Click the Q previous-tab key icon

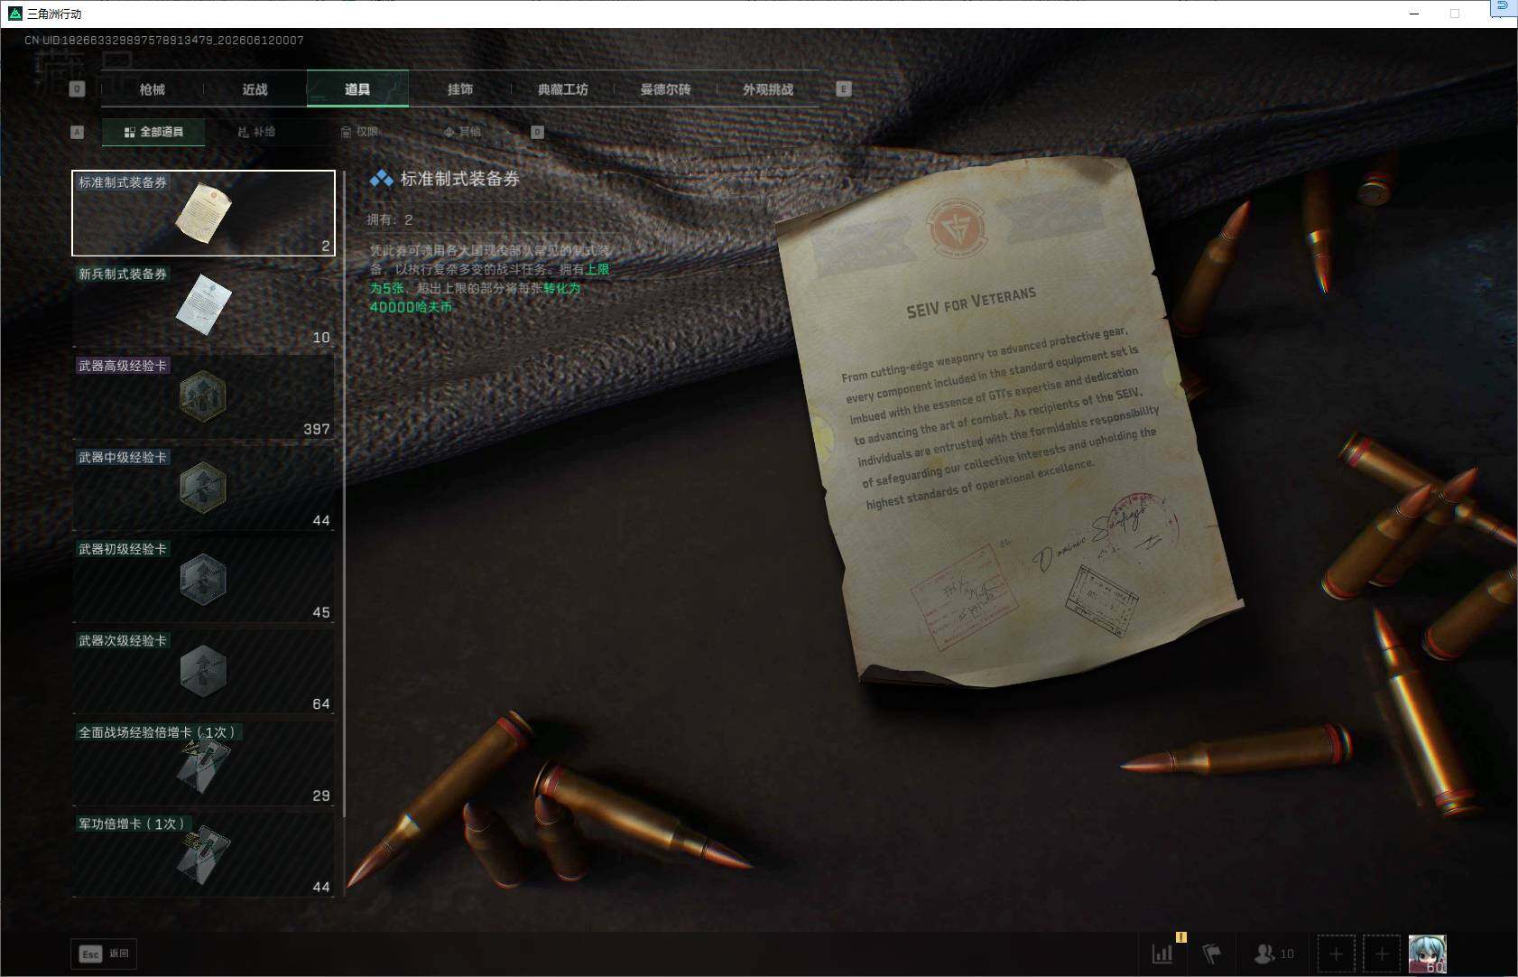(77, 89)
